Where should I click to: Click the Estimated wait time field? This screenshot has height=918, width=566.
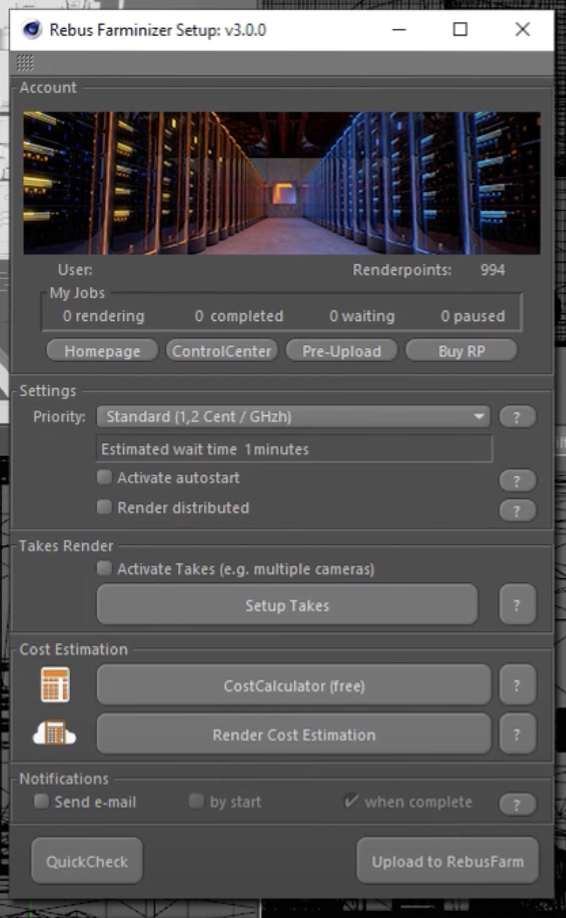[x=294, y=448]
